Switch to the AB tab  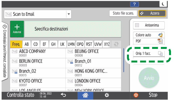(x=27, y=44)
